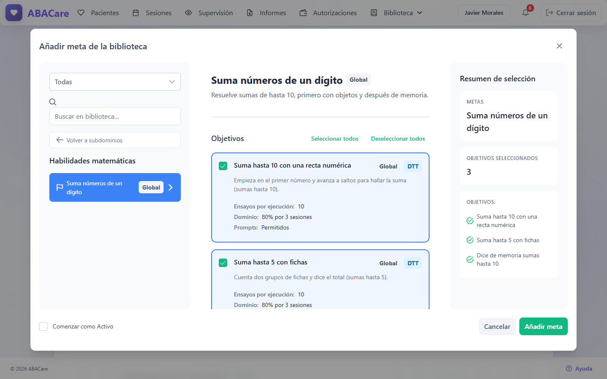
Task: Click Deseleccionar todos link
Action: click(398, 139)
